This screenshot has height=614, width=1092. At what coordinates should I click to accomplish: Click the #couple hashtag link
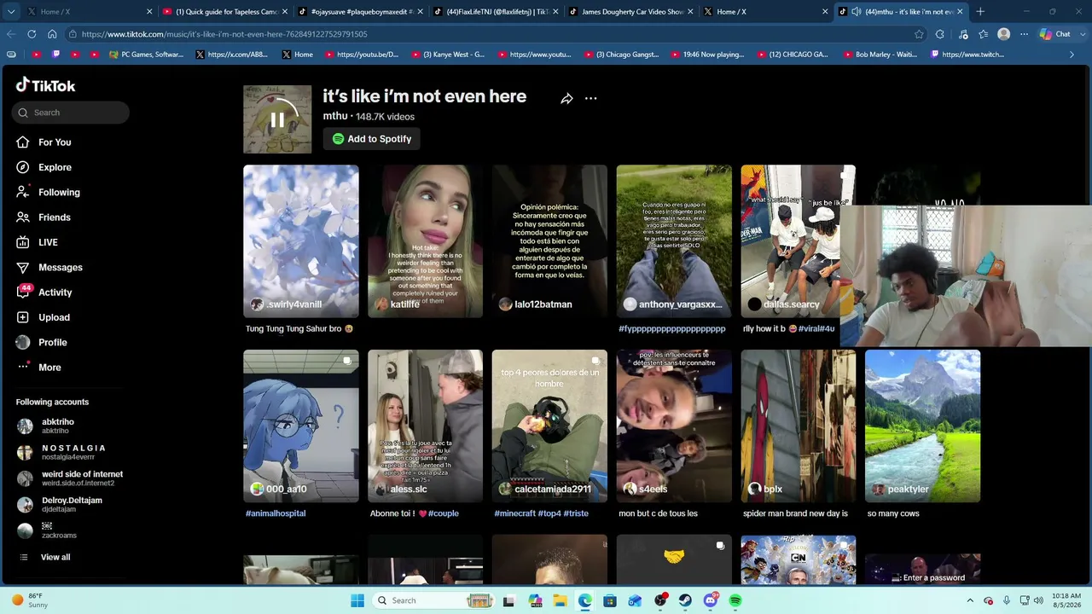tap(444, 513)
